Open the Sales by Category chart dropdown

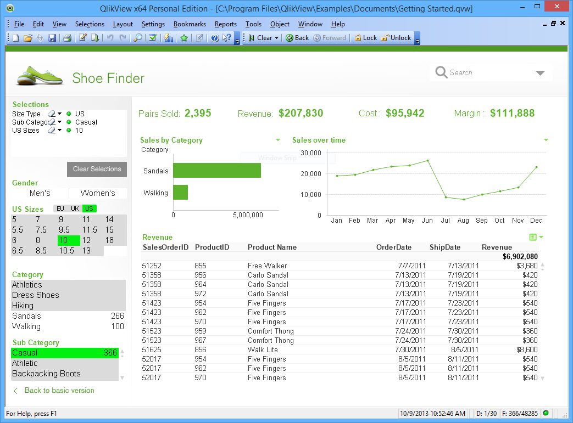tap(278, 140)
